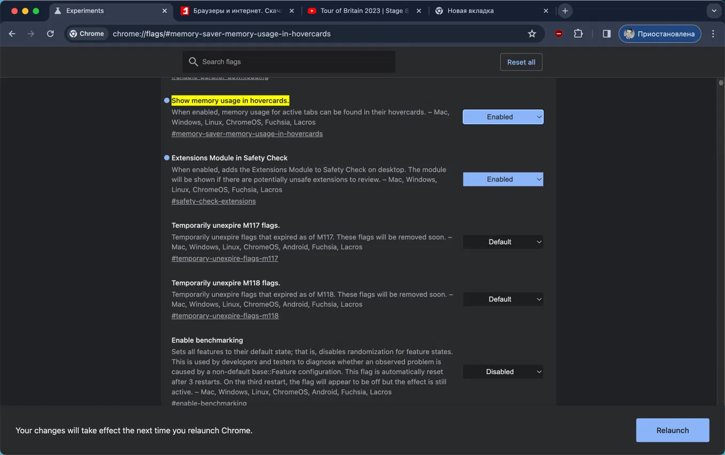725x455 pixels.
Task: Open the Temporarily unexpire M117 flags dropdown
Action: 503,242
